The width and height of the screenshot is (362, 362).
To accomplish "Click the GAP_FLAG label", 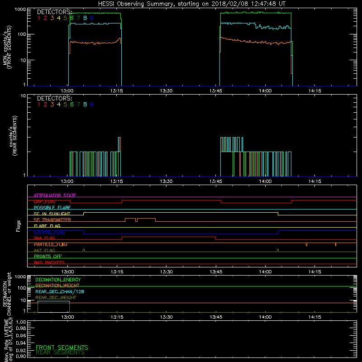I will (44, 201).
